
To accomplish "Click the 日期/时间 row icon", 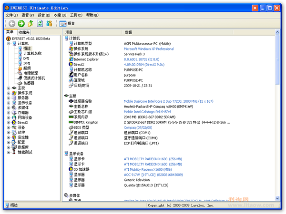I will coord(71,85).
